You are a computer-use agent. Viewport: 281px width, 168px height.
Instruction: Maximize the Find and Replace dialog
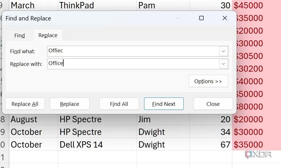pyautogui.click(x=201, y=18)
